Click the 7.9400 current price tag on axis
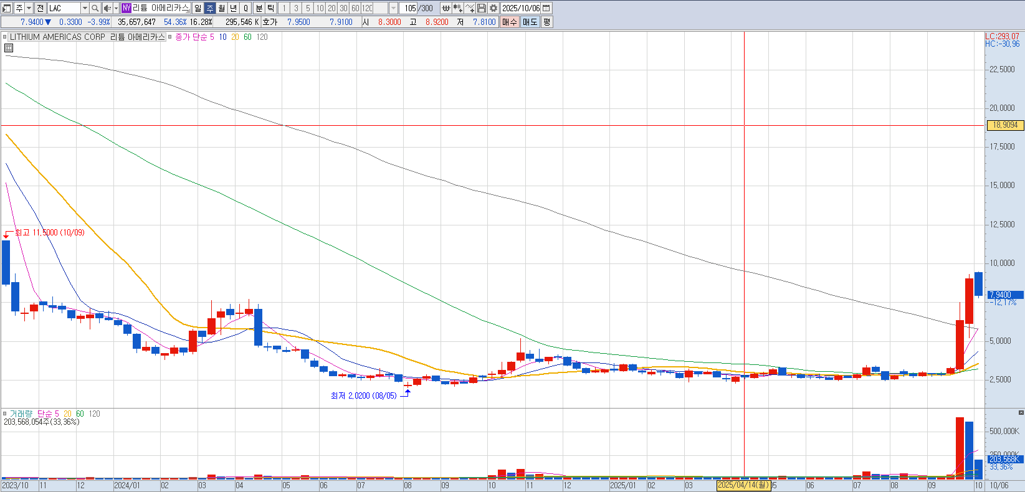1025x492 pixels. coord(1005,295)
